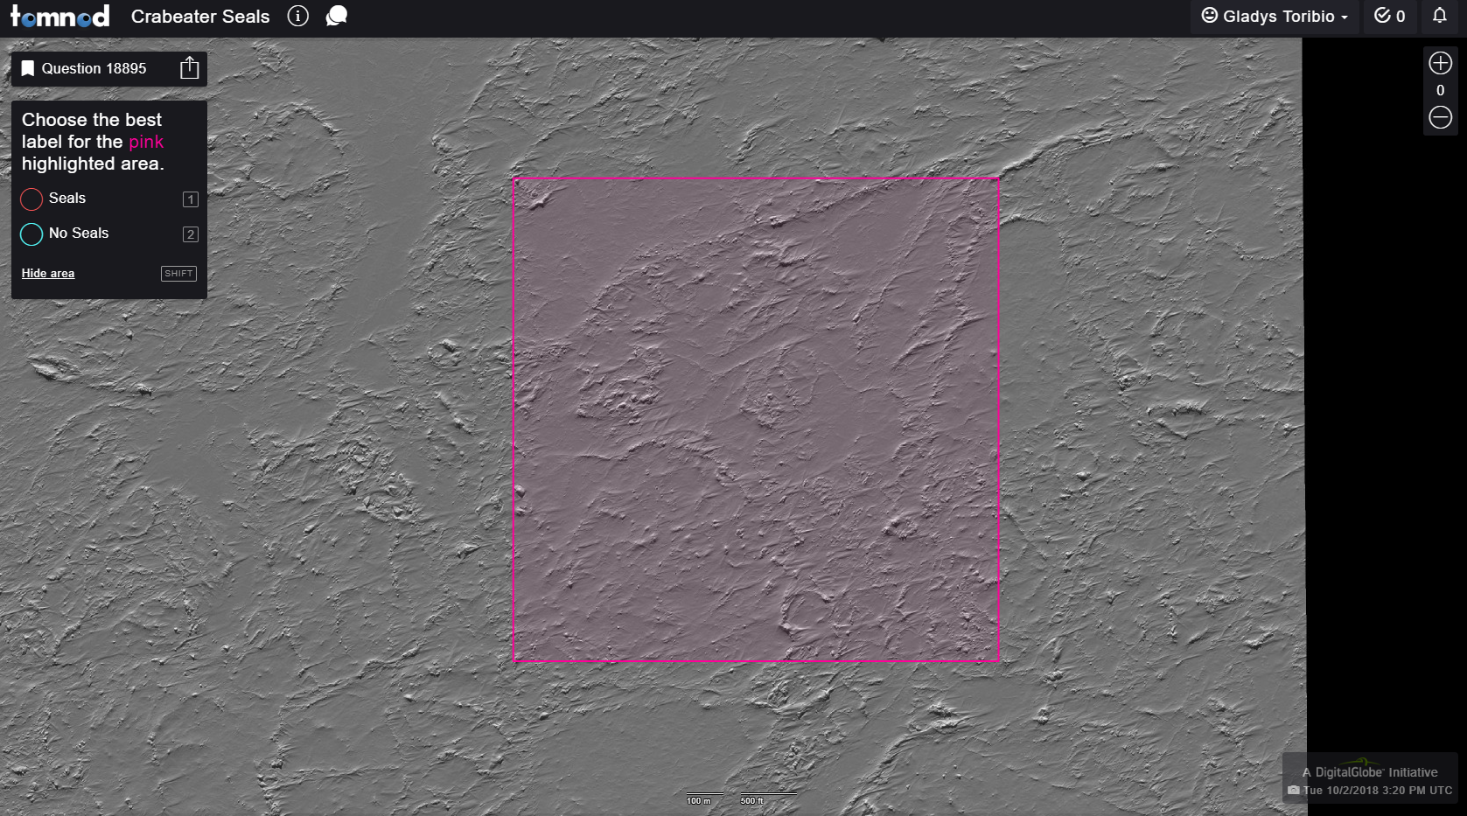The width and height of the screenshot is (1467, 816).
Task: Open the campaign info icon
Action: (297, 16)
